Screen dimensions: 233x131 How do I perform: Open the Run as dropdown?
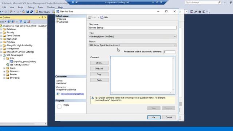point(175,45)
